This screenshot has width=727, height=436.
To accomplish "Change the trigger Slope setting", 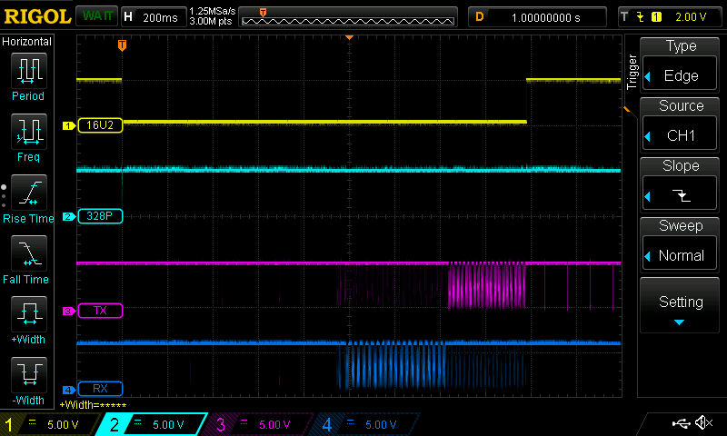I will [x=681, y=183].
